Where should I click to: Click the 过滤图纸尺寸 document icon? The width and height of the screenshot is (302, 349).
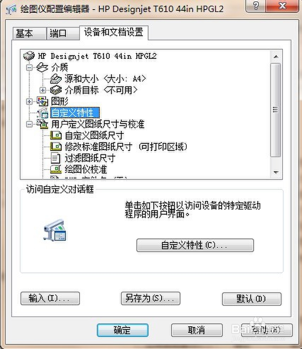coord(56,158)
